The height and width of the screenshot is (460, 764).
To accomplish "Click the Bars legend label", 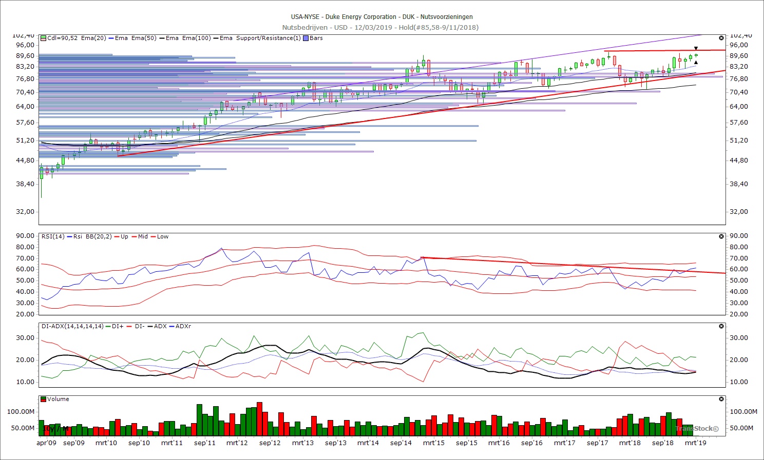I will [316, 38].
